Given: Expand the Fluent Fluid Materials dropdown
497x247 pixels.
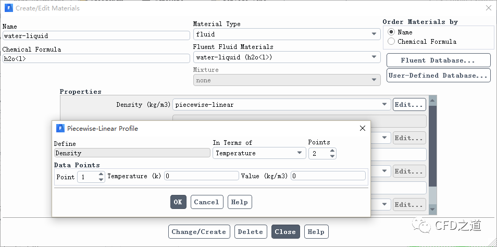Looking at the screenshot, I should [287, 57].
